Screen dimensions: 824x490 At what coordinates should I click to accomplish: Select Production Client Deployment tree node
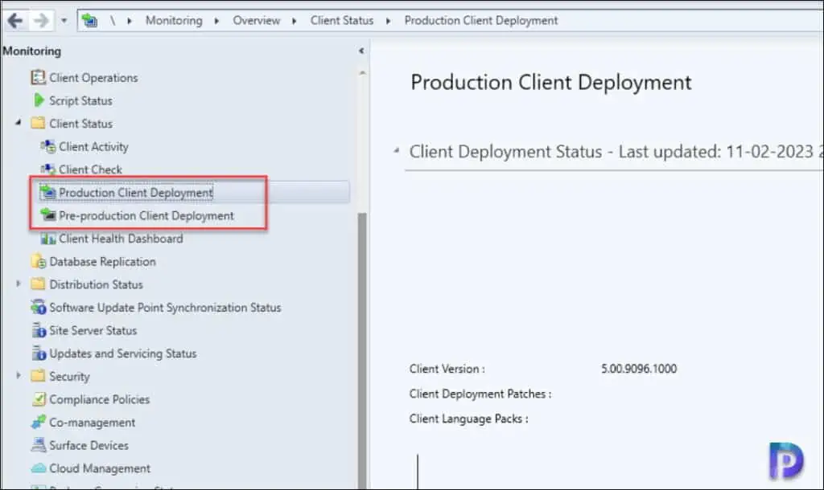tap(136, 193)
